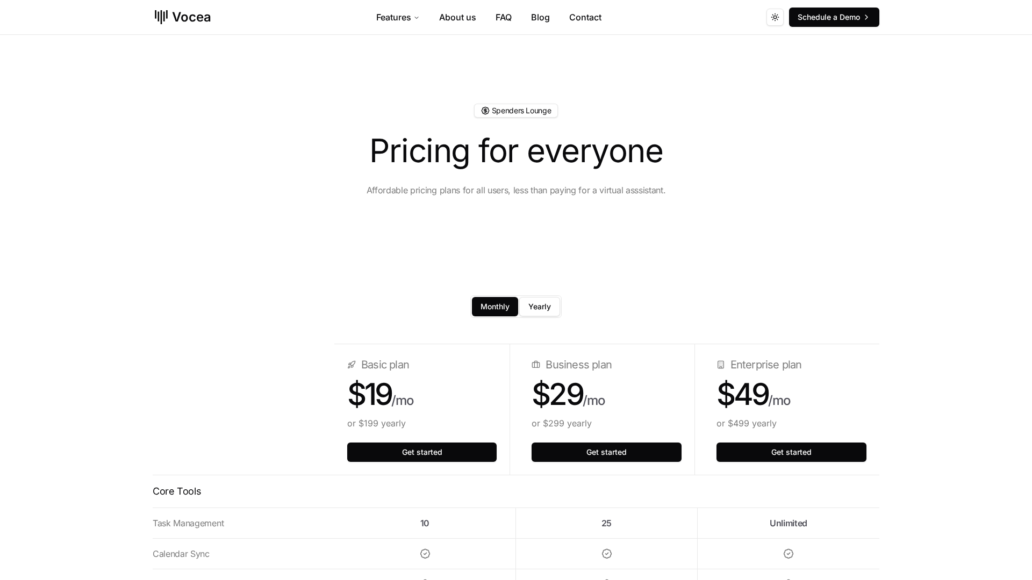Open the About us page
The height and width of the screenshot is (580, 1032).
pos(457,17)
